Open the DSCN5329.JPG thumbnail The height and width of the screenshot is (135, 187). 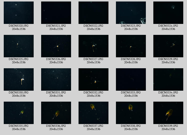tap(168, 46)
